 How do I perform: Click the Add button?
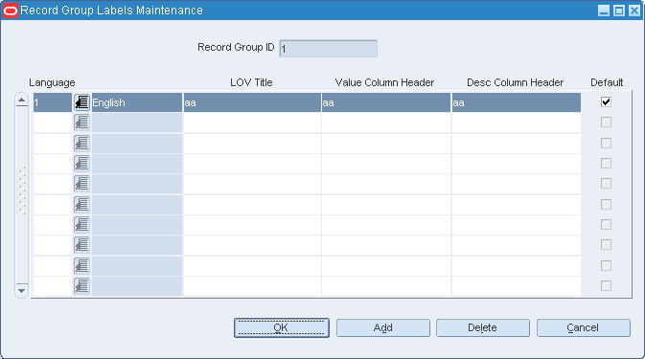[383, 327]
